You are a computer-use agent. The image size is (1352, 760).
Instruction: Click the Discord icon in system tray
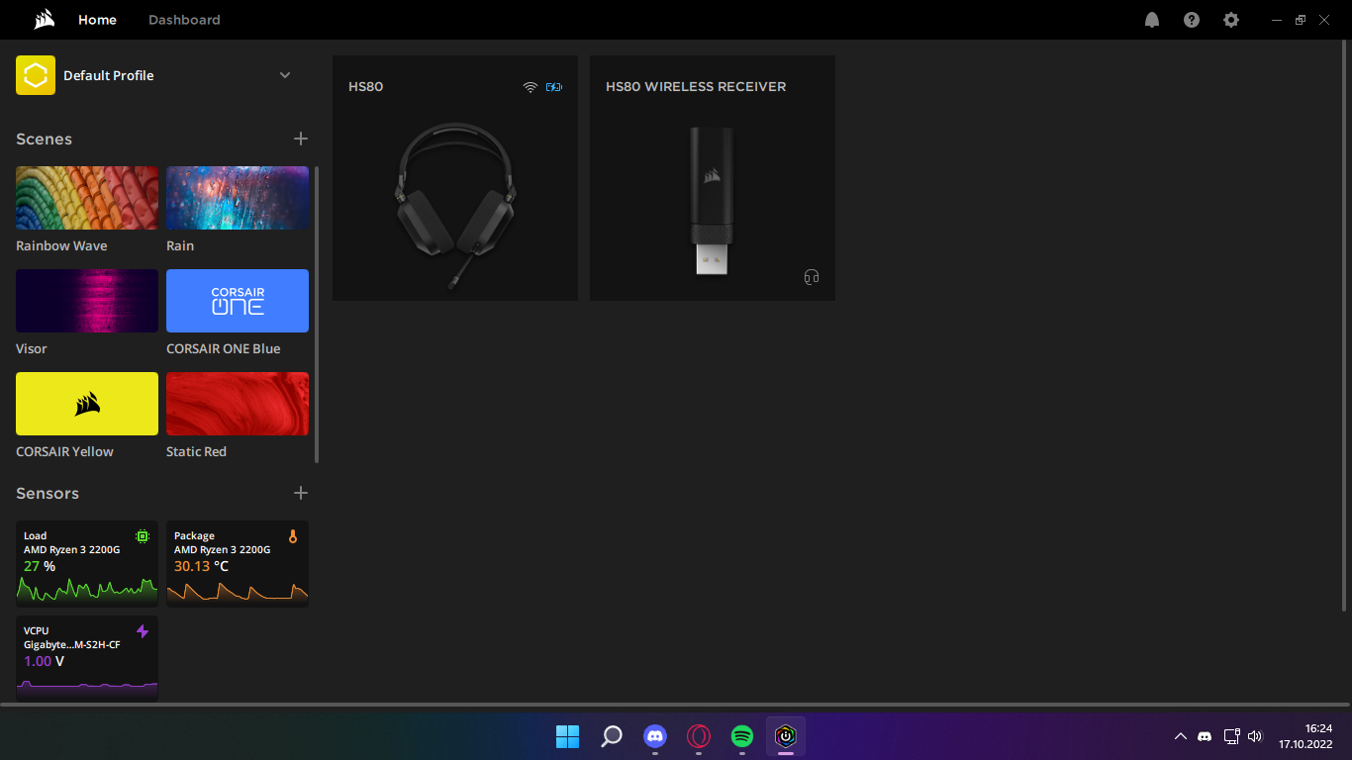click(x=1205, y=736)
